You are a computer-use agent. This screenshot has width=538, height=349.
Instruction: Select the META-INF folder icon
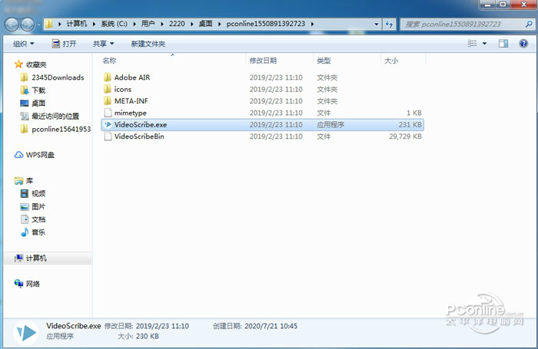[x=108, y=100]
